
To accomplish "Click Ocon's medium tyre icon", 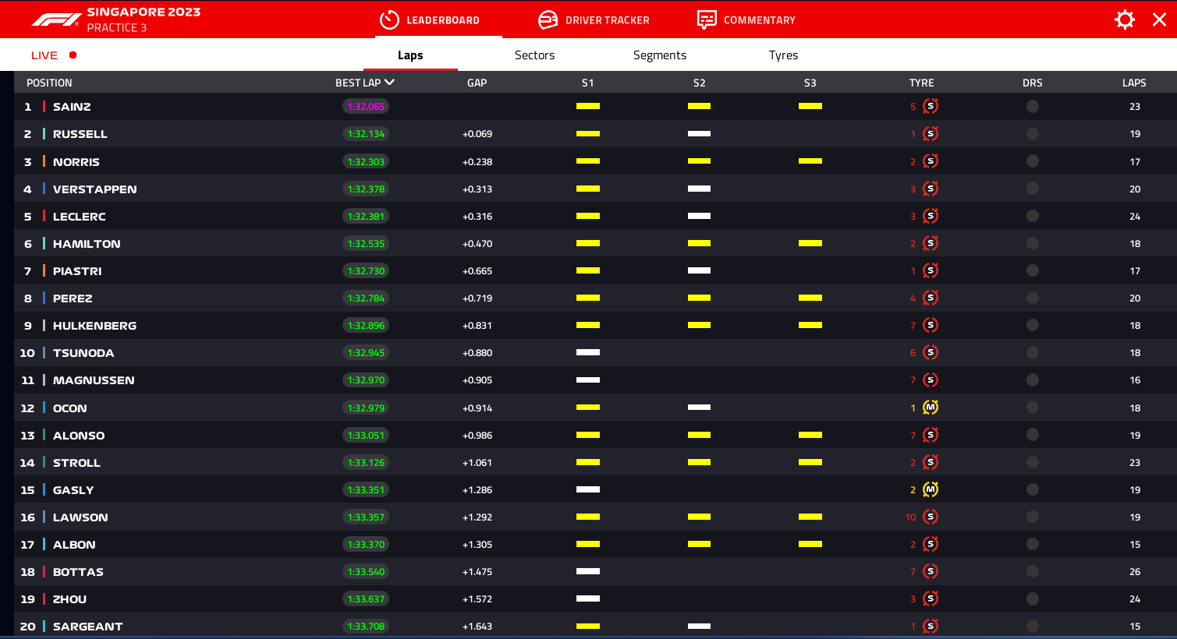I will click(x=931, y=408).
